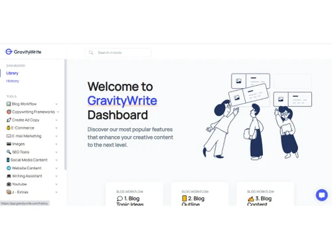Select Website Content menu label
This screenshot has width=332, height=249.
pyautogui.click(x=27, y=168)
